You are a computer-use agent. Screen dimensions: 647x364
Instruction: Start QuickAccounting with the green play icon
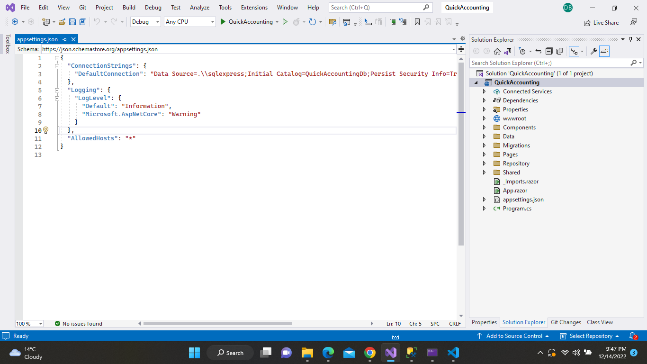tap(223, 22)
